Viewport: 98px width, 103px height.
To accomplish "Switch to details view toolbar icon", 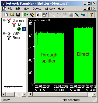I will point(71,15).
